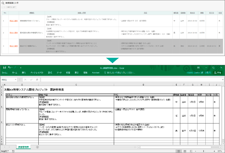This screenshot has width=225, height=153.
Task: Click the zoom in plus button
Action: pyautogui.click(x=214, y=151)
